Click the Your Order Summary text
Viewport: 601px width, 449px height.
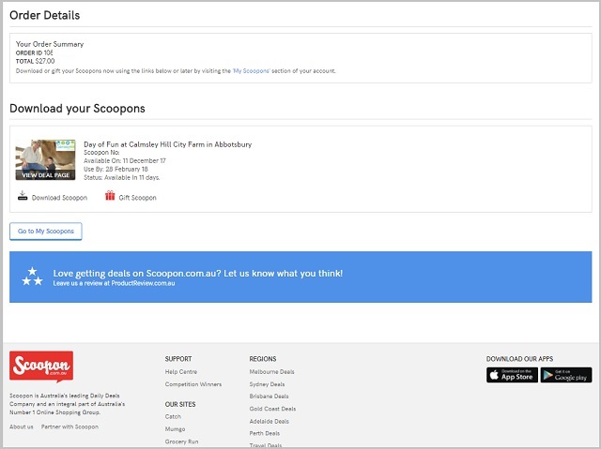(x=50, y=44)
